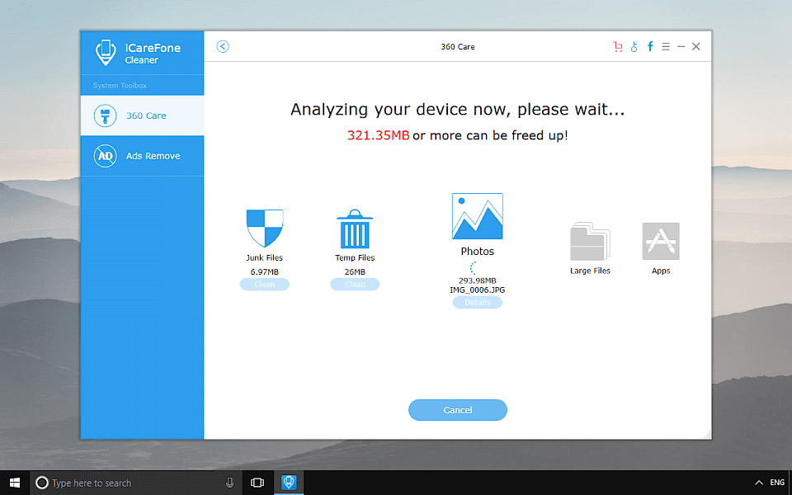Click the key register icon
This screenshot has width=792, height=495.
click(x=634, y=46)
